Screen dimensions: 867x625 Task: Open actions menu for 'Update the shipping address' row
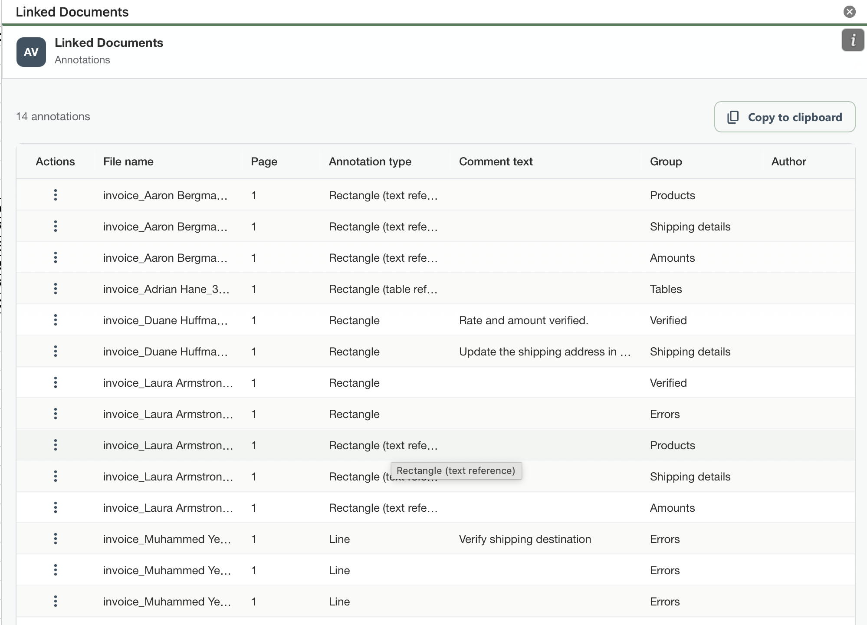pos(55,351)
